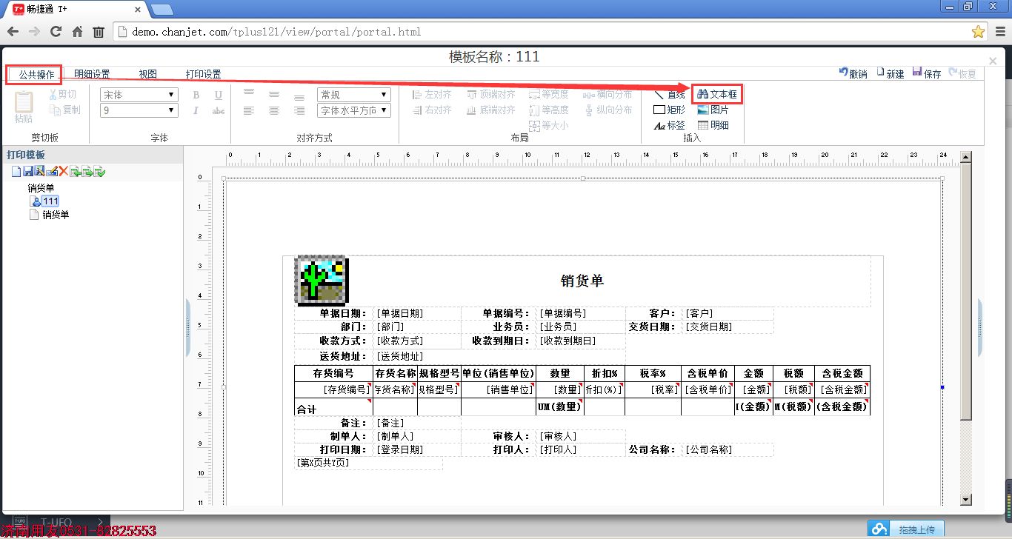
Task: Toggle strikethrough (abc) formatting
Action: pos(219,110)
